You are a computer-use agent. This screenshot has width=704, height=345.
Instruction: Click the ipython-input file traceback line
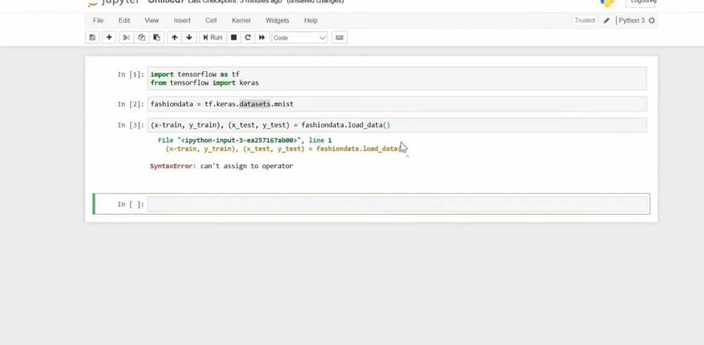pyautogui.click(x=245, y=140)
